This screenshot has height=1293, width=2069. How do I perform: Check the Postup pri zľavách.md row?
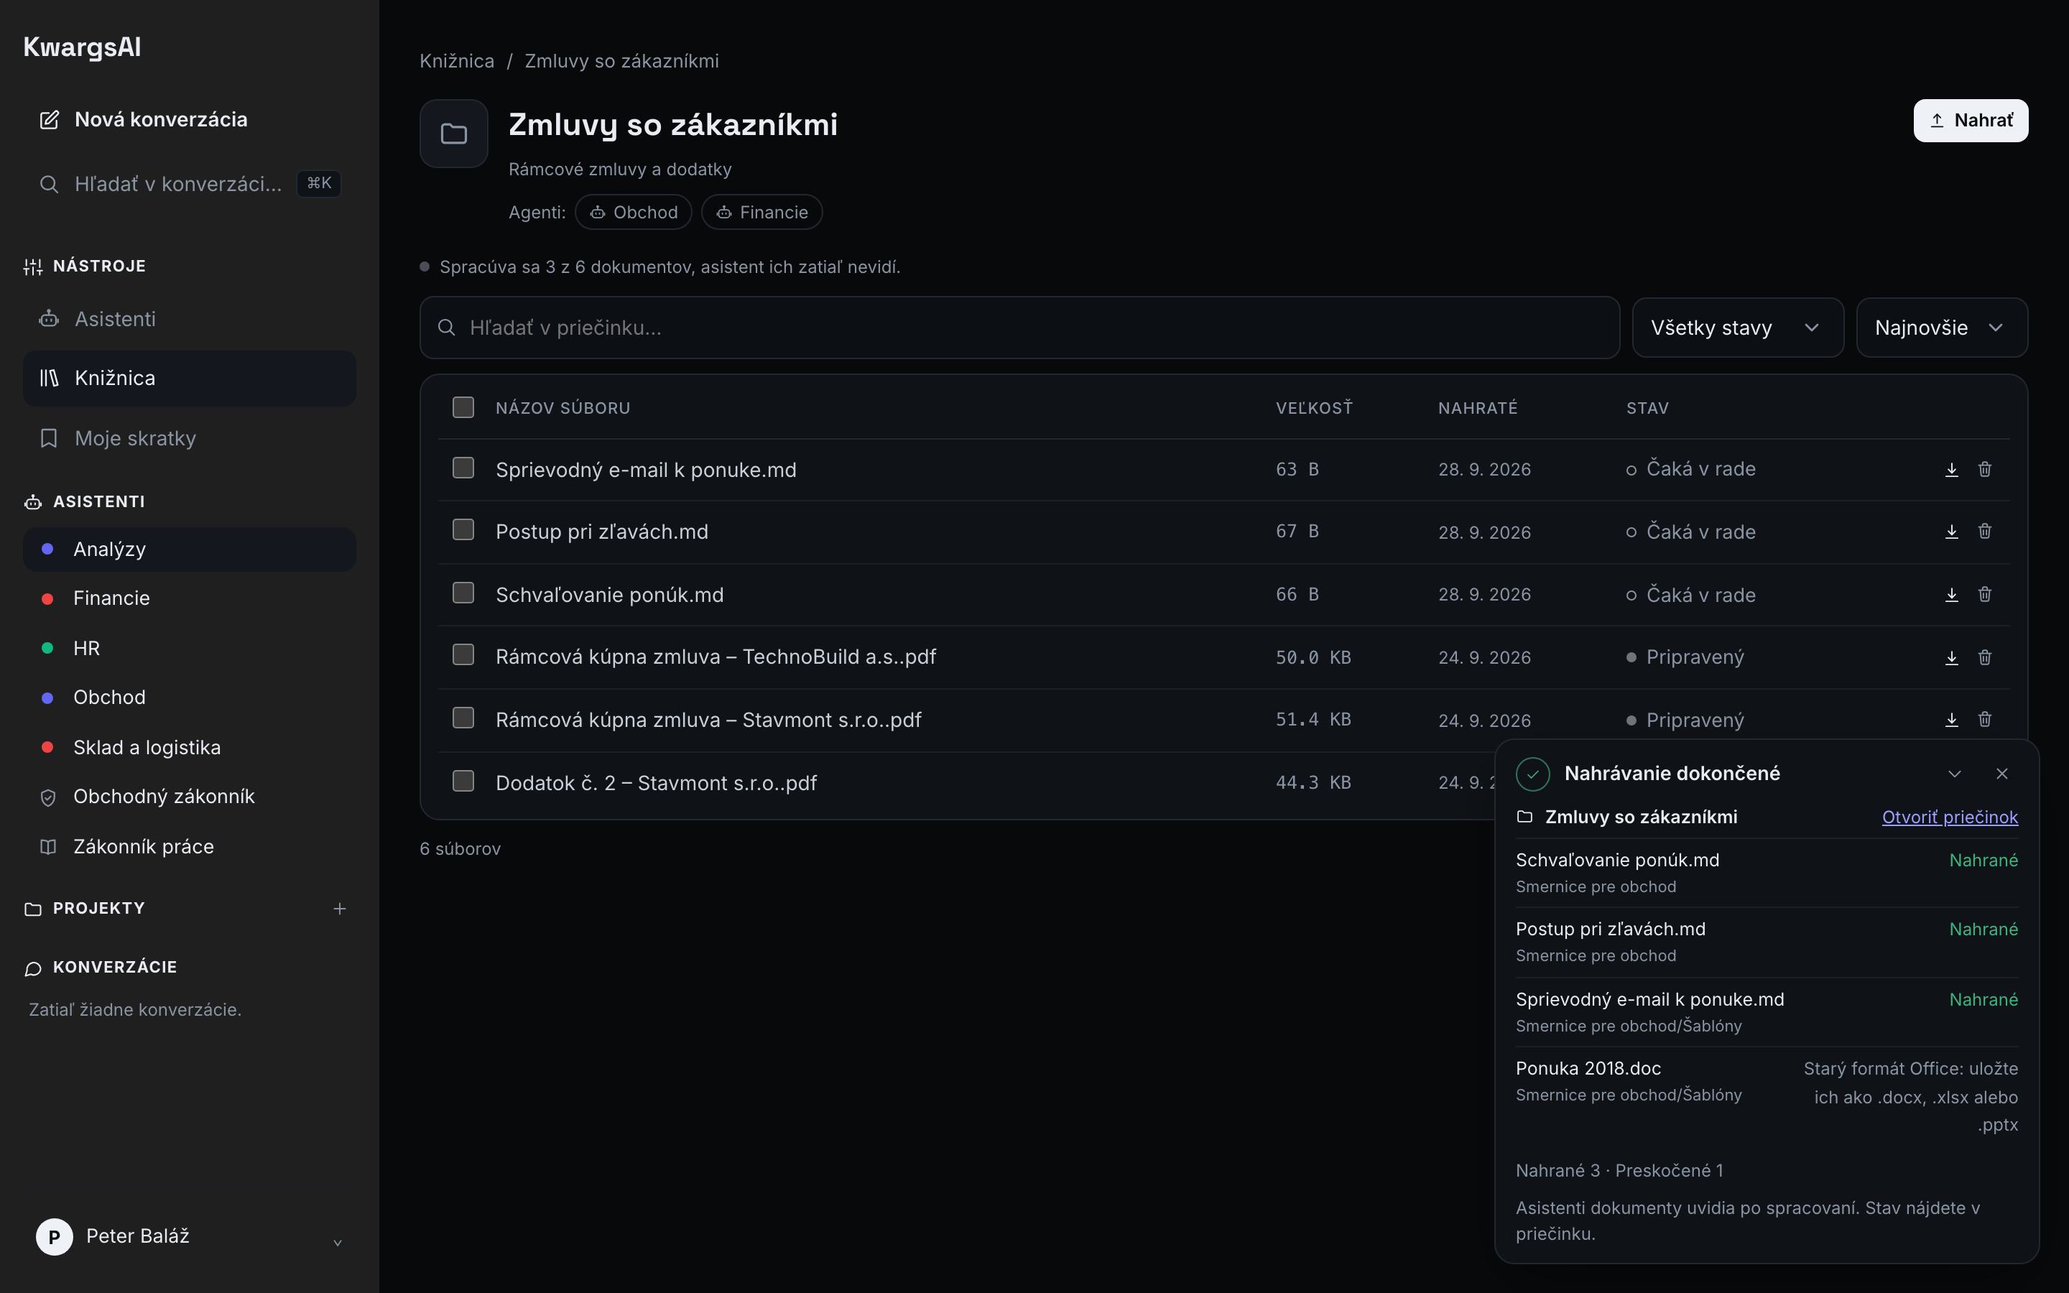pos(463,530)
